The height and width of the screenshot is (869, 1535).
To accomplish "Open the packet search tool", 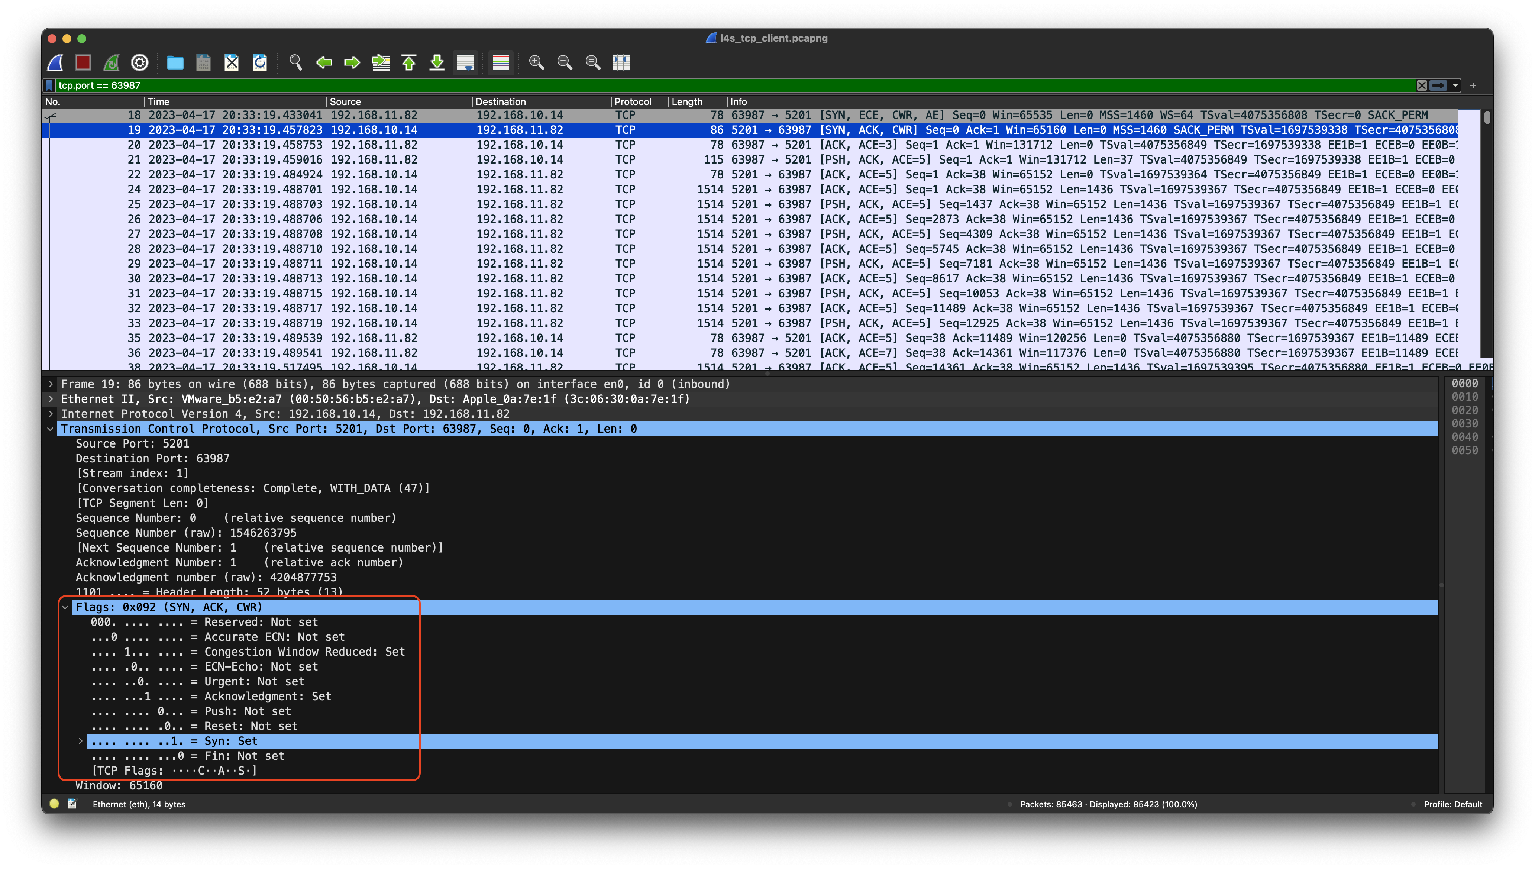I will [295, 62].
